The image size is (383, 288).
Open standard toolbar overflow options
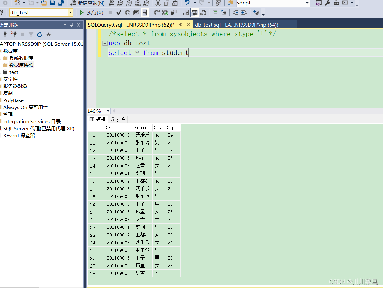pyautogui.click(x=357, y=4)
